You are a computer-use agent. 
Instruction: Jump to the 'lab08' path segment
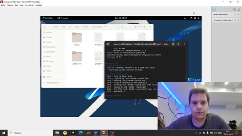tap(85, 27)
